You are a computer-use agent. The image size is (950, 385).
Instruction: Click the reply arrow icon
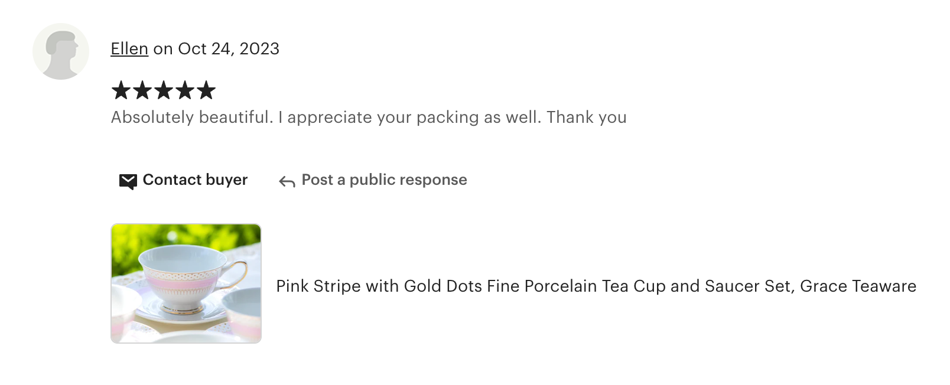click(x=287, y=181)
